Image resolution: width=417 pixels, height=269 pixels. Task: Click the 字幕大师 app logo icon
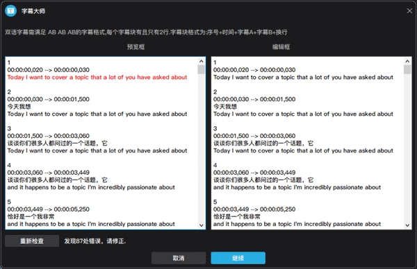tap(10, 11)
